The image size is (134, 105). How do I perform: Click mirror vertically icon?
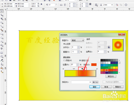click(x=65, y=5)
